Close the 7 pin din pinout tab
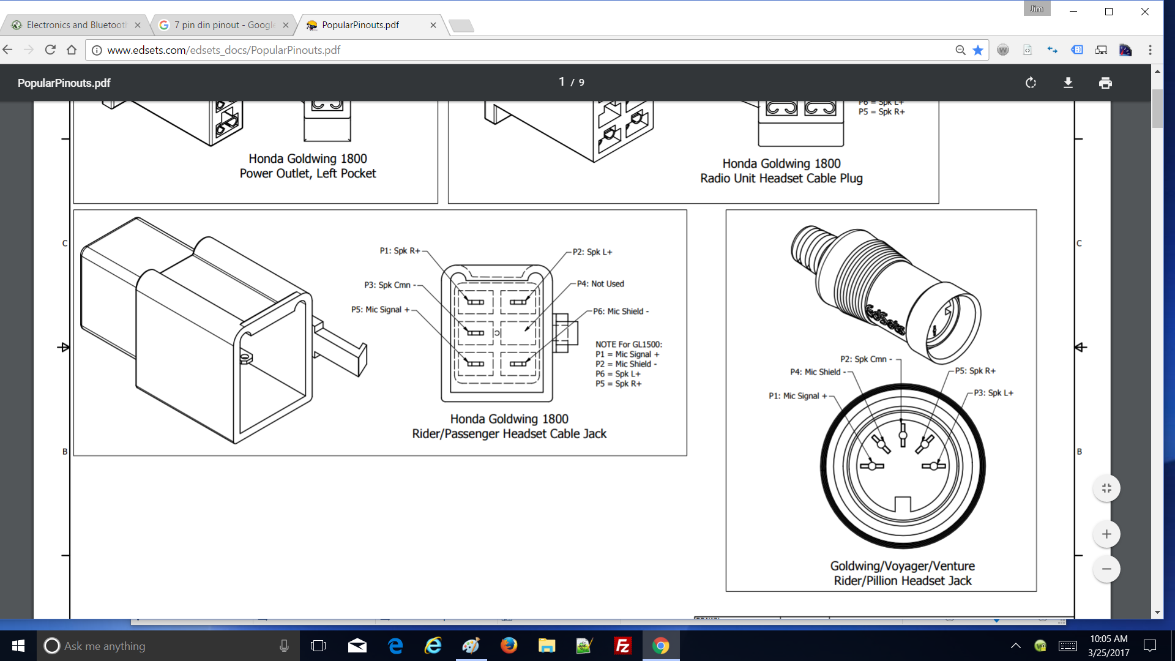This screenshot has height=661, width=1175. [286, 25]
